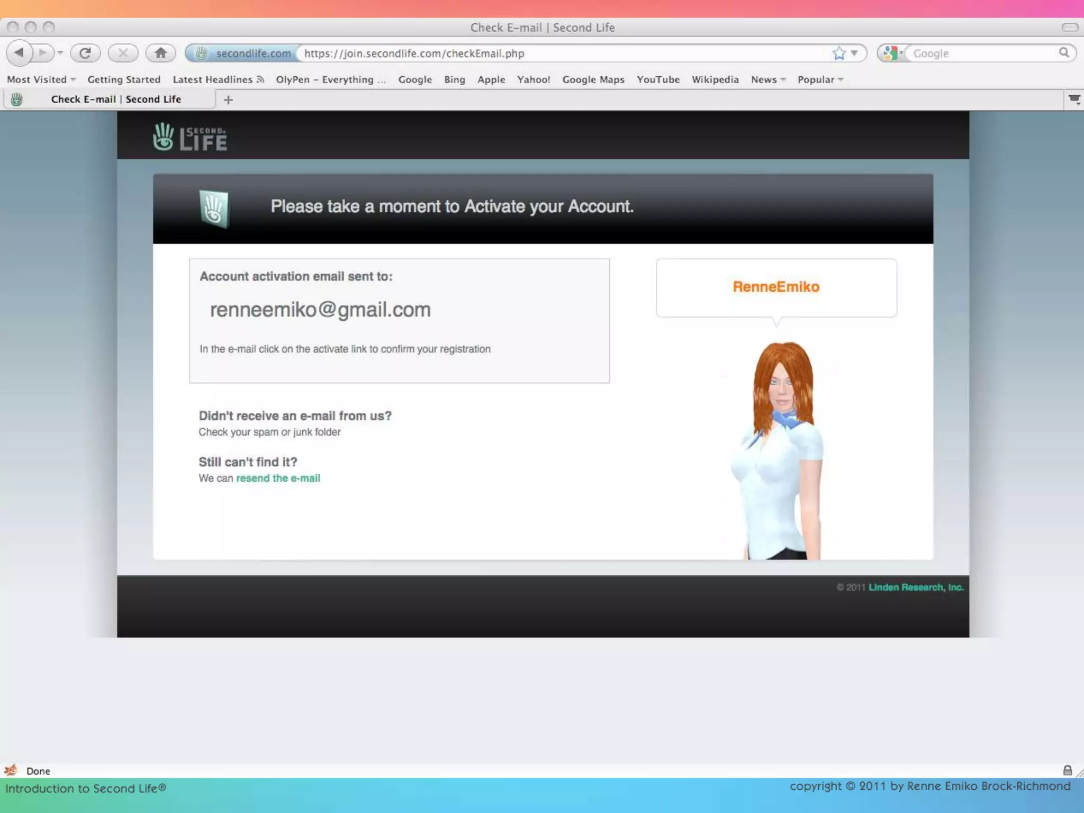Click the Stop loading X icon
1084x813 pixels.
[x=123, y=53]
